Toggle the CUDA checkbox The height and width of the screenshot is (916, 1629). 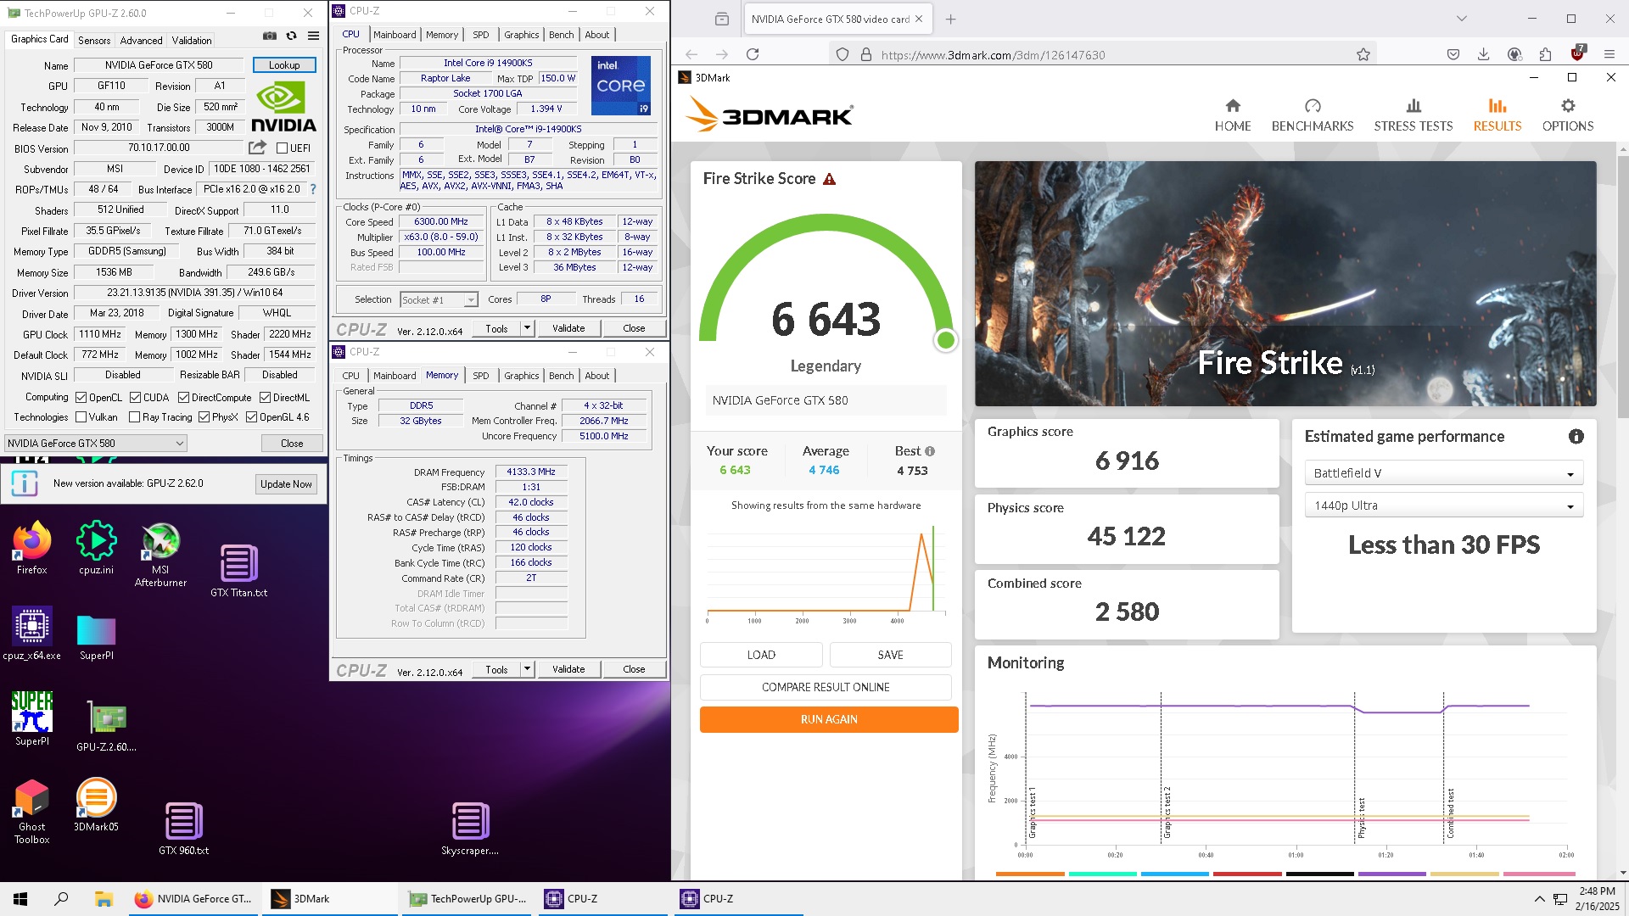coord(135,398)
